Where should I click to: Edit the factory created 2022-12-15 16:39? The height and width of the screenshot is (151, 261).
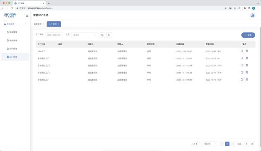click(x=242, y=79)
